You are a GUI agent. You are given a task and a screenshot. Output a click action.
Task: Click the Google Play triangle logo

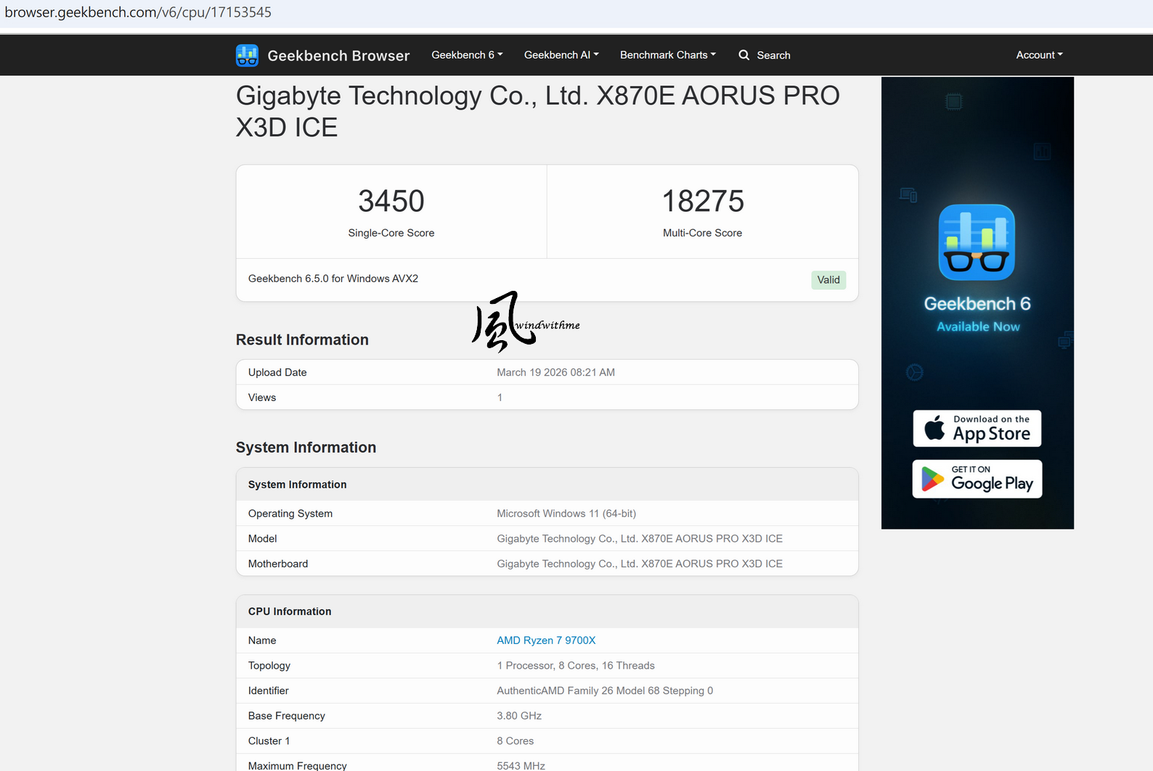pyautogui.click(x=932, y=479)
